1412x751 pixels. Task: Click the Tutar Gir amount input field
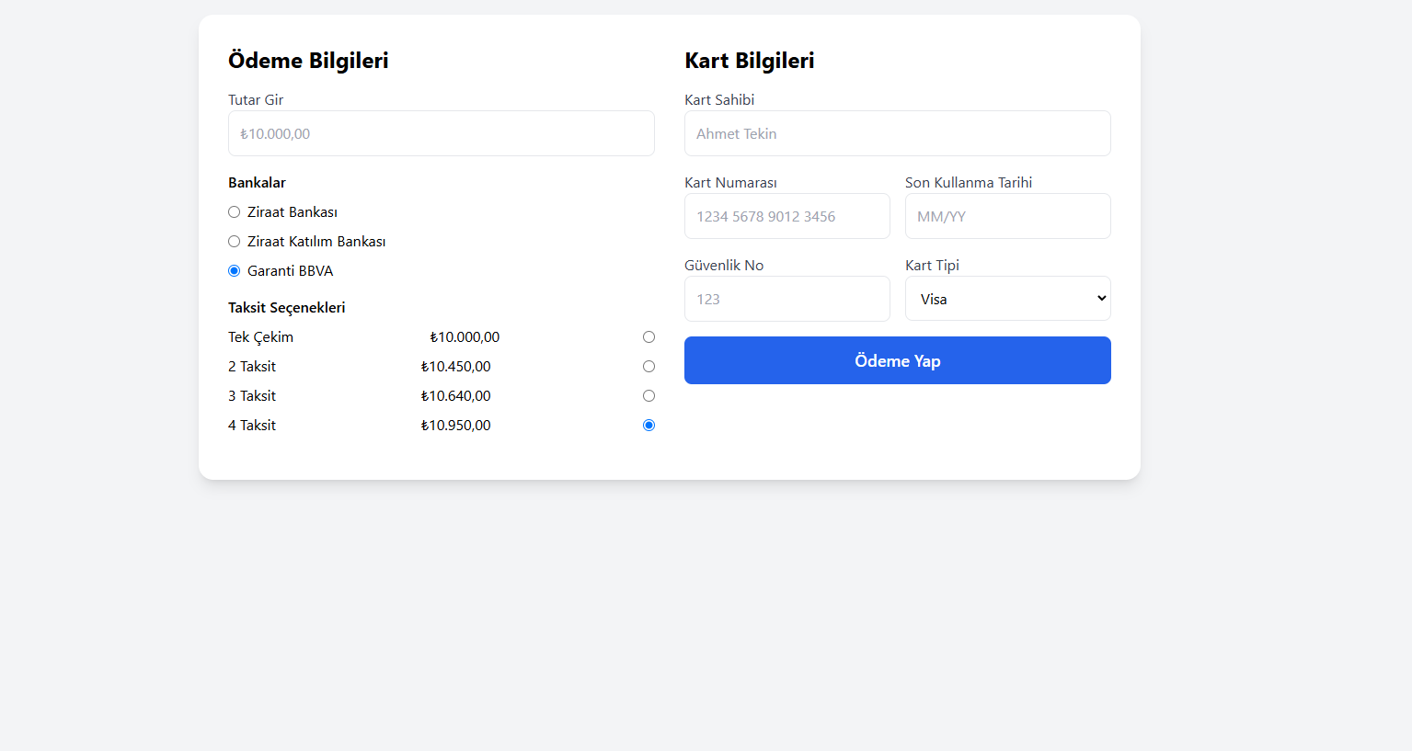click(441, 133)
